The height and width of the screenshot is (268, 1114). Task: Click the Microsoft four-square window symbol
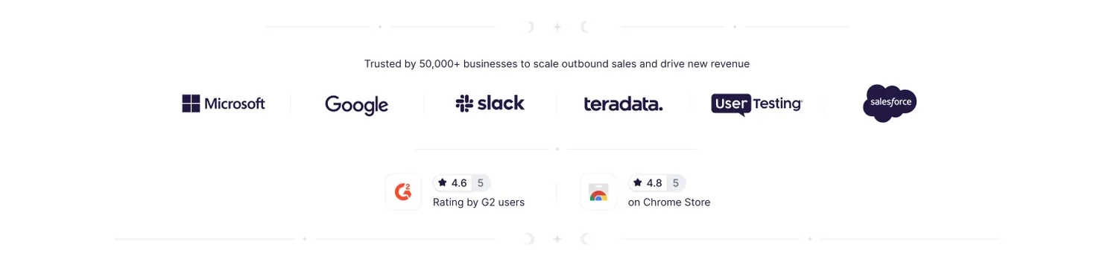pyautogui.click(x=192, y=103)
